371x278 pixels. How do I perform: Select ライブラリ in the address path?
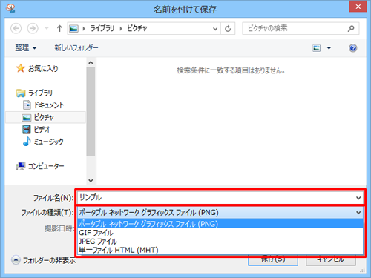pyautogui.click(x=102, y=28)
